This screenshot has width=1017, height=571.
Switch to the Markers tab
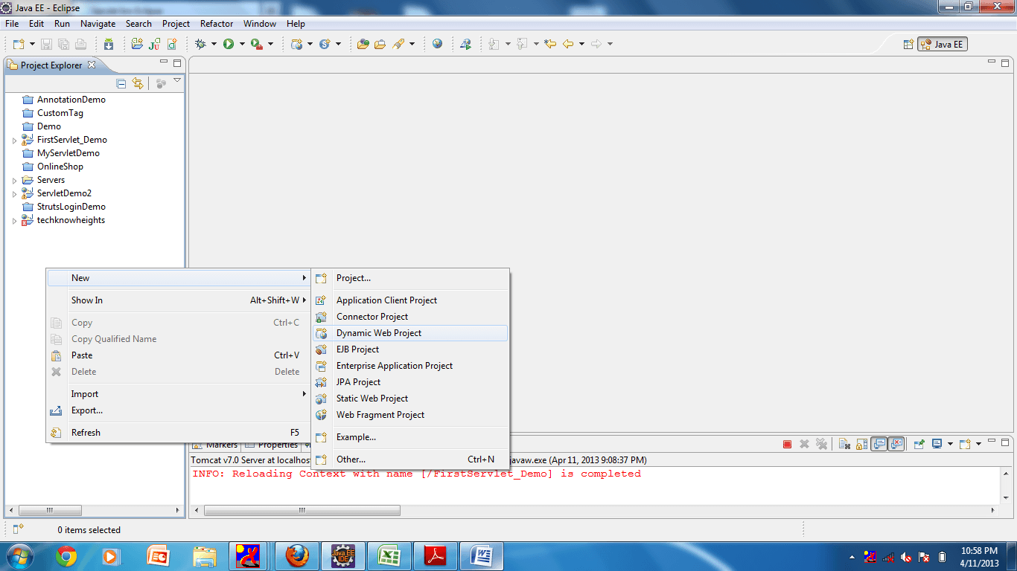tap(215, 445)
